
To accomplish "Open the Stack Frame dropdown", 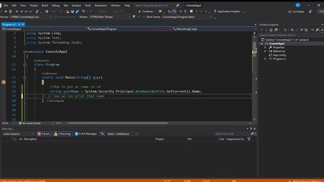I will tap(187, 17).
